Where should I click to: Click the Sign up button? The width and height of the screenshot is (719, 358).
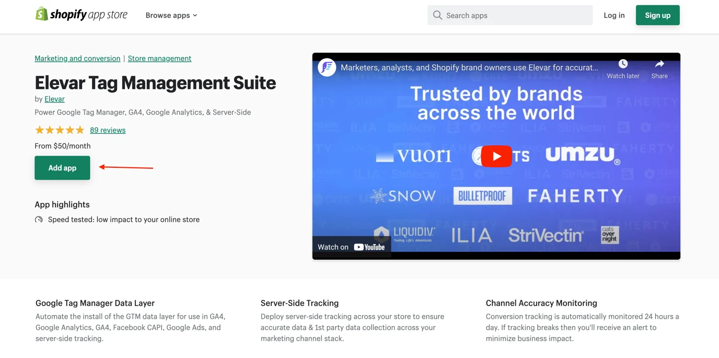point(657,15)
